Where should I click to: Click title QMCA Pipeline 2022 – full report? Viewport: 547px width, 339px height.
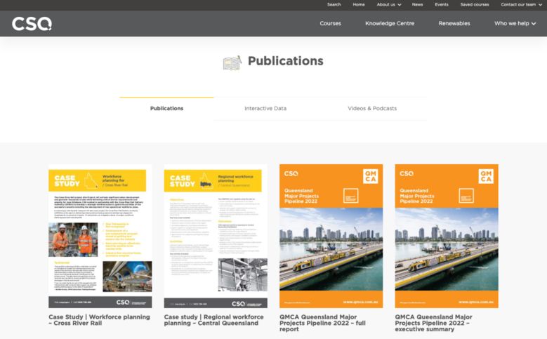(x=323, y=323)
